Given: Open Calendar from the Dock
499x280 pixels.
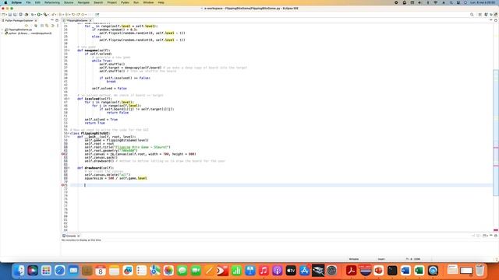Looking at the screenshot, I should (101, 271).
